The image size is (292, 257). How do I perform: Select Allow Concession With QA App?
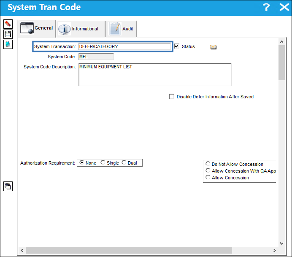pyautogui.click(x=208, y=170)
